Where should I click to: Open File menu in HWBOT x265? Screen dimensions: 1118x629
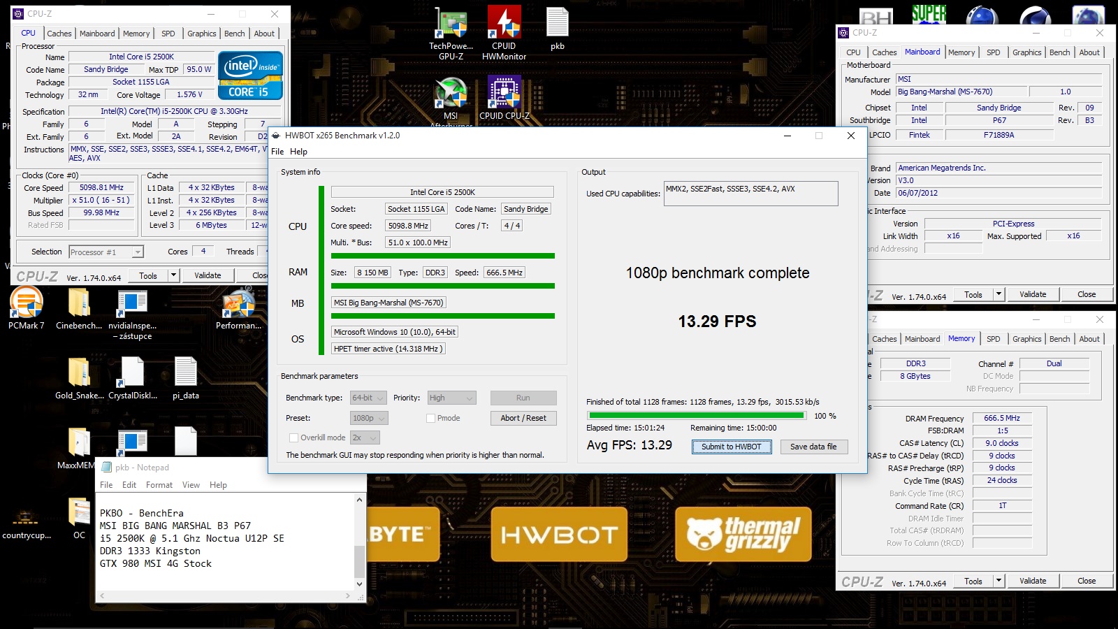pyautogui.click(x=277, y=152)
